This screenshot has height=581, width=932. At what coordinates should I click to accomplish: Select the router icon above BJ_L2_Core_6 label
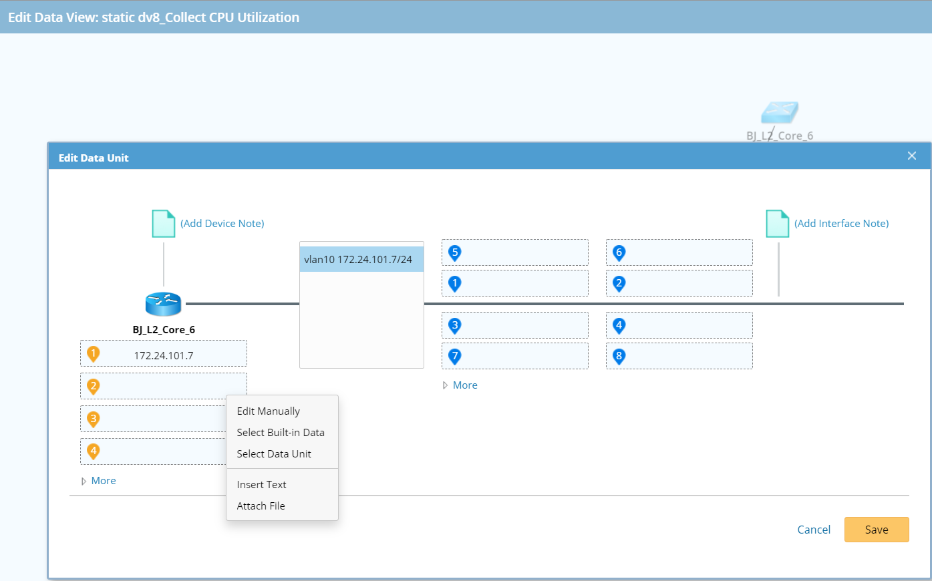click(x=163, y=304)
